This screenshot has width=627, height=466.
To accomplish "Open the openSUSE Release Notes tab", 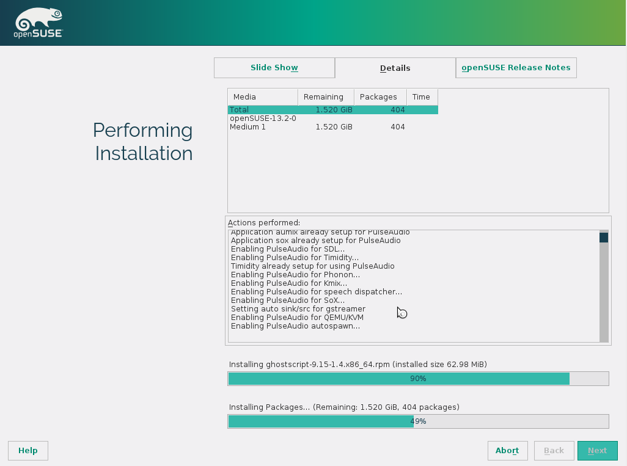I will 516,68.
